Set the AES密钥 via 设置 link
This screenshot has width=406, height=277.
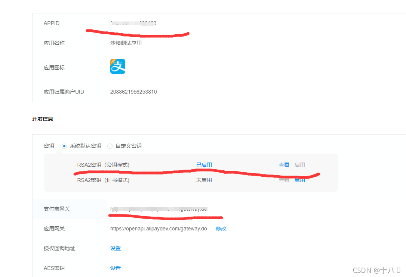pos(116,268)
